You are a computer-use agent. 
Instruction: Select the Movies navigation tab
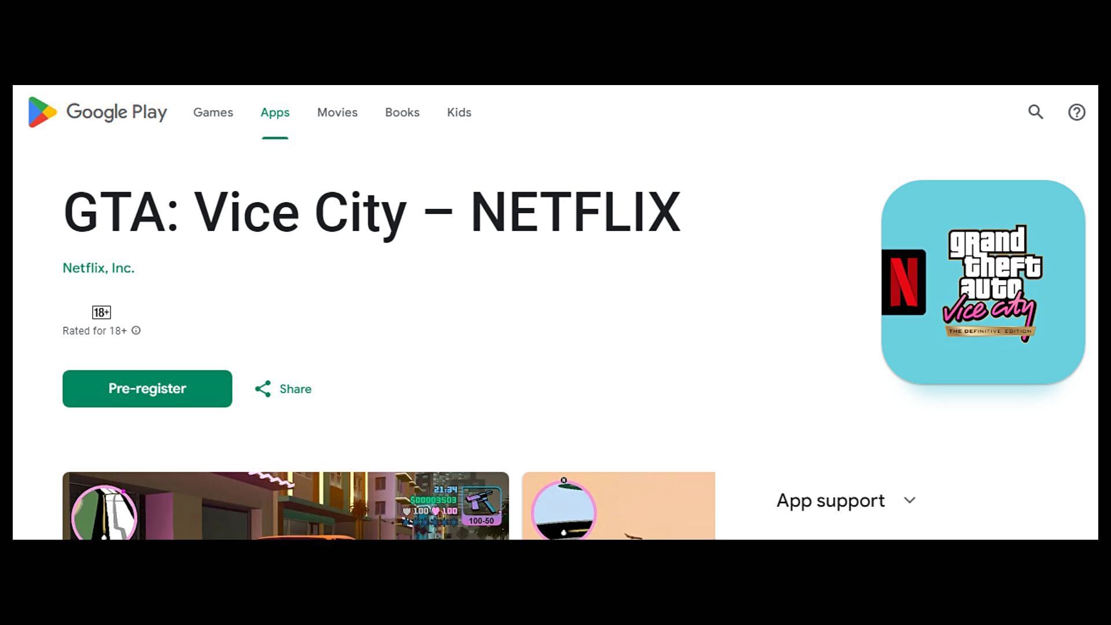pyautogui.click(x=337, y=112)
